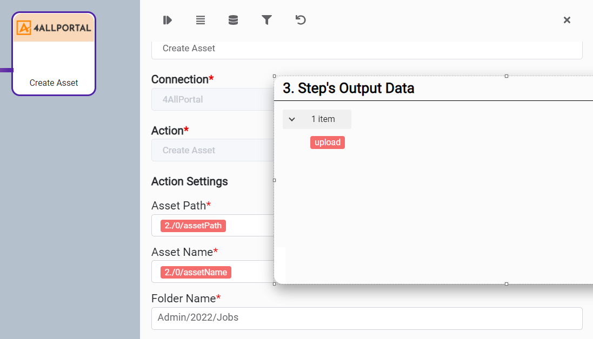Select the 2./0/assetName tag
593x339 pixels.
tap(196, 272)
